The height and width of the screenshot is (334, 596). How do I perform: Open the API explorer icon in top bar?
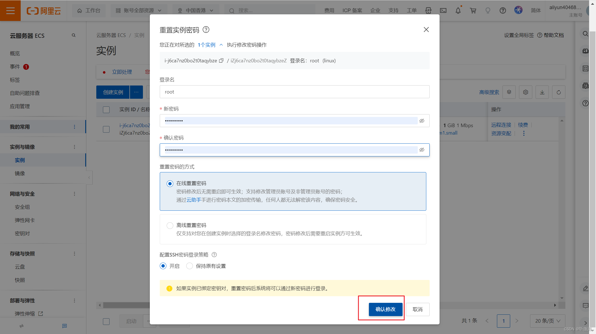pyautogui.click(x=428, y=10)
